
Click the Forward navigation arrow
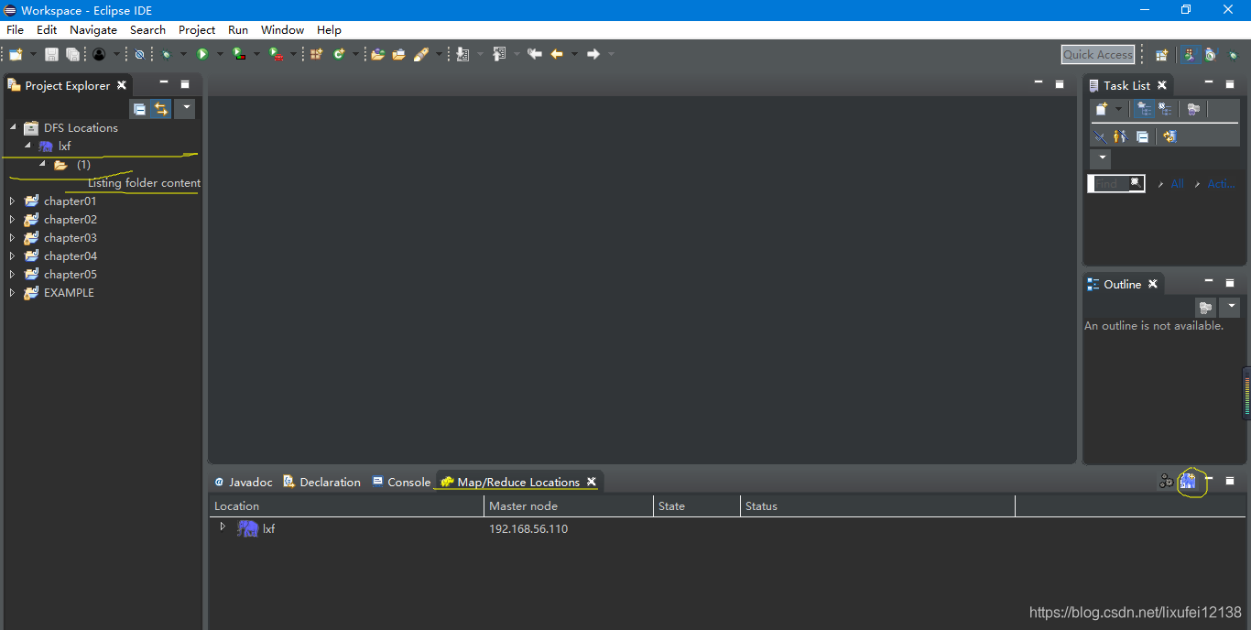pos(593,54)
